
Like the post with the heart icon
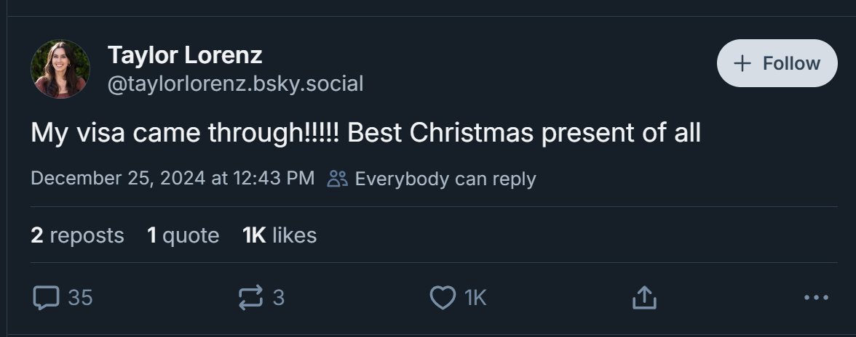click(x=443, y=298)
